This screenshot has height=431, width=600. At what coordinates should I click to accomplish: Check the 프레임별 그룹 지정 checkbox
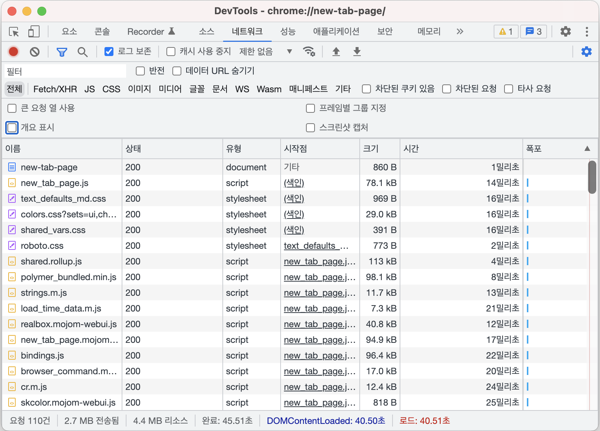310,108
